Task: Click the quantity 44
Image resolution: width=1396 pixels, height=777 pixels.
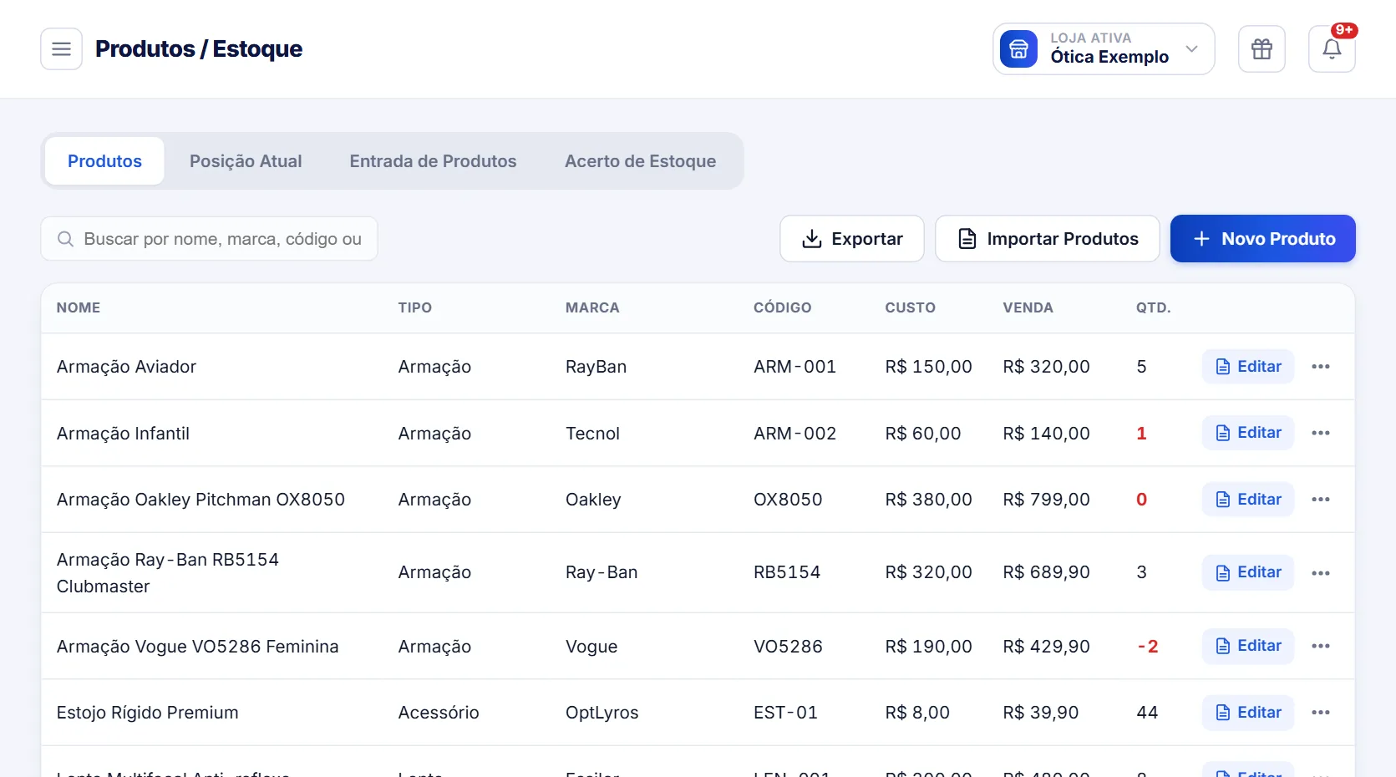Action: click(1148, 713)
